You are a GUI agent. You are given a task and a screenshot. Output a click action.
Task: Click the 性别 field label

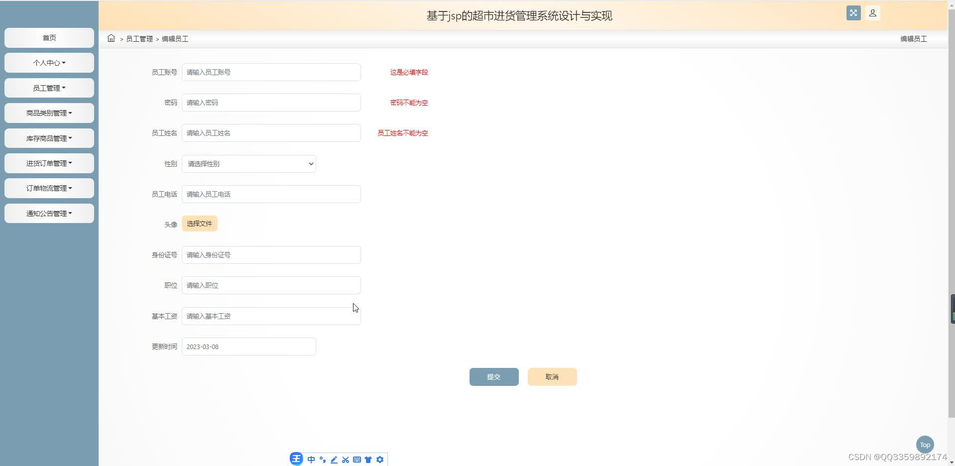point(171,164)
